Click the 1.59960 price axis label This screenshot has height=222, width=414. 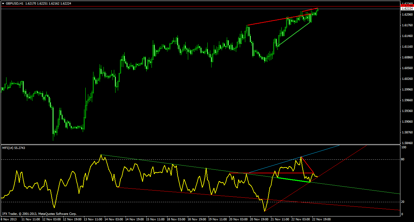point(407,90)
